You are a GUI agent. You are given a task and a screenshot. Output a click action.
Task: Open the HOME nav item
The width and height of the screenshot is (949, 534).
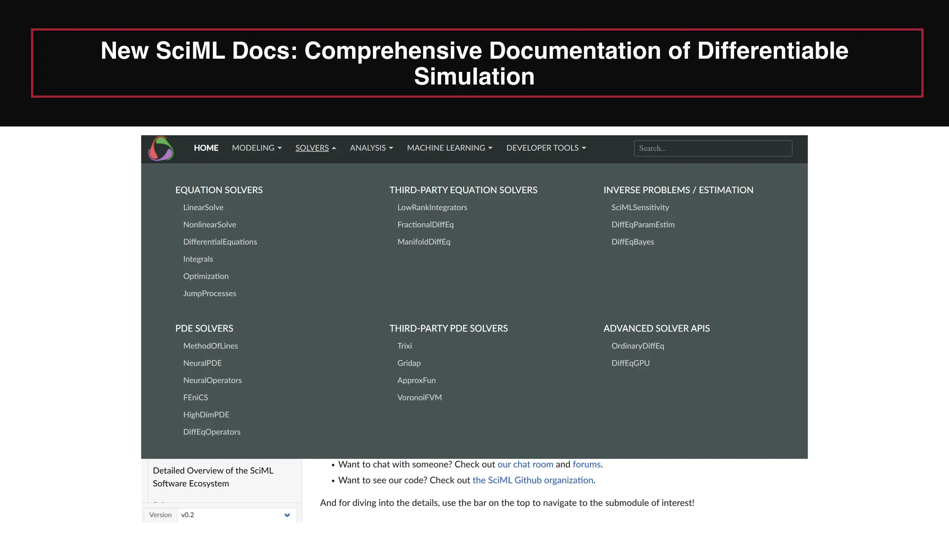point(206,148)
